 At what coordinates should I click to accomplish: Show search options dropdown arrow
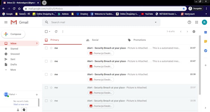coord(156,22)
